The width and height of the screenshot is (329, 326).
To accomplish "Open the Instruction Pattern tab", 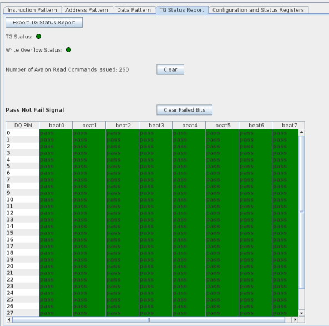I will [32, 10].
